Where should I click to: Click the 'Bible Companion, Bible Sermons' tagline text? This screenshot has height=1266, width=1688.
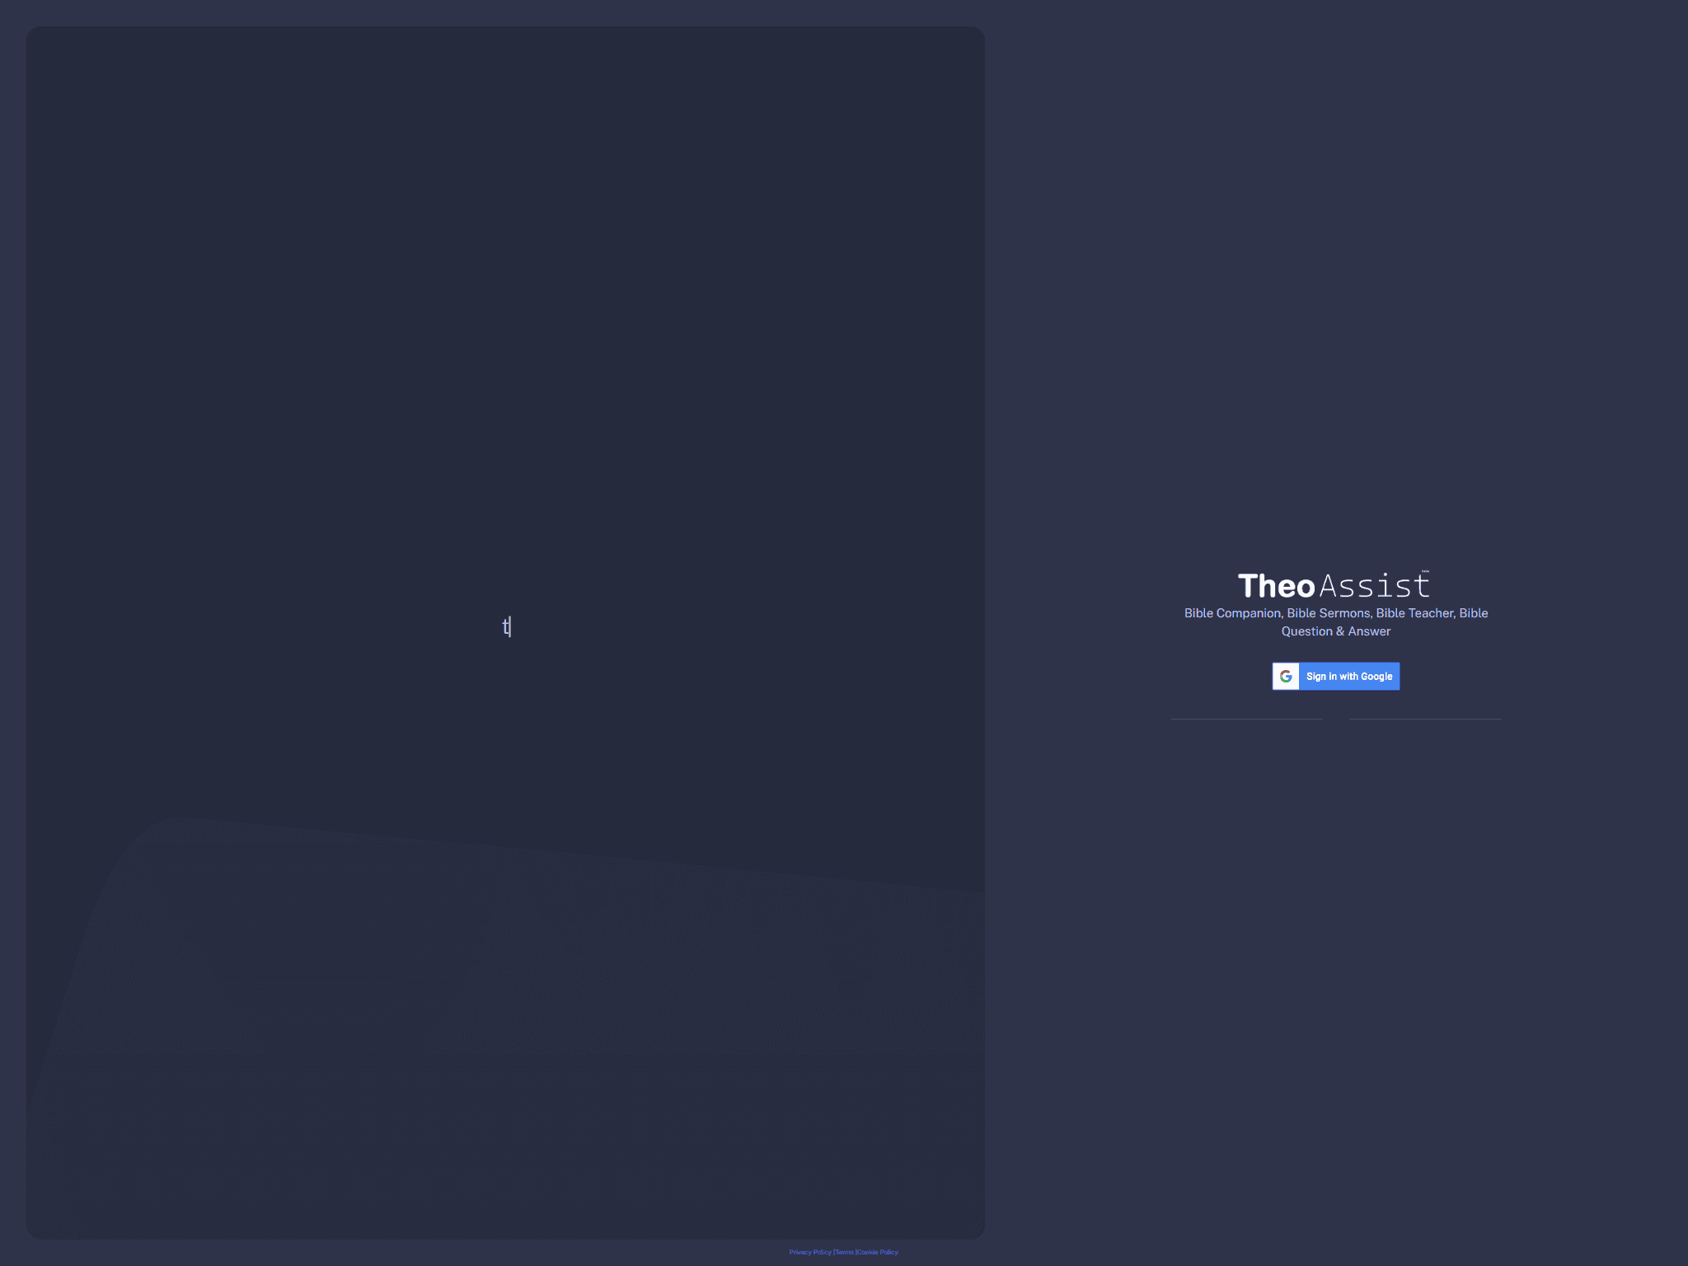pos(1336,621)
